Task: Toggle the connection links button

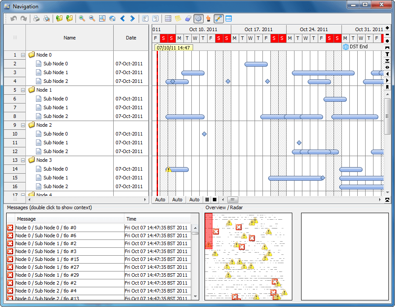Action: 219,18
